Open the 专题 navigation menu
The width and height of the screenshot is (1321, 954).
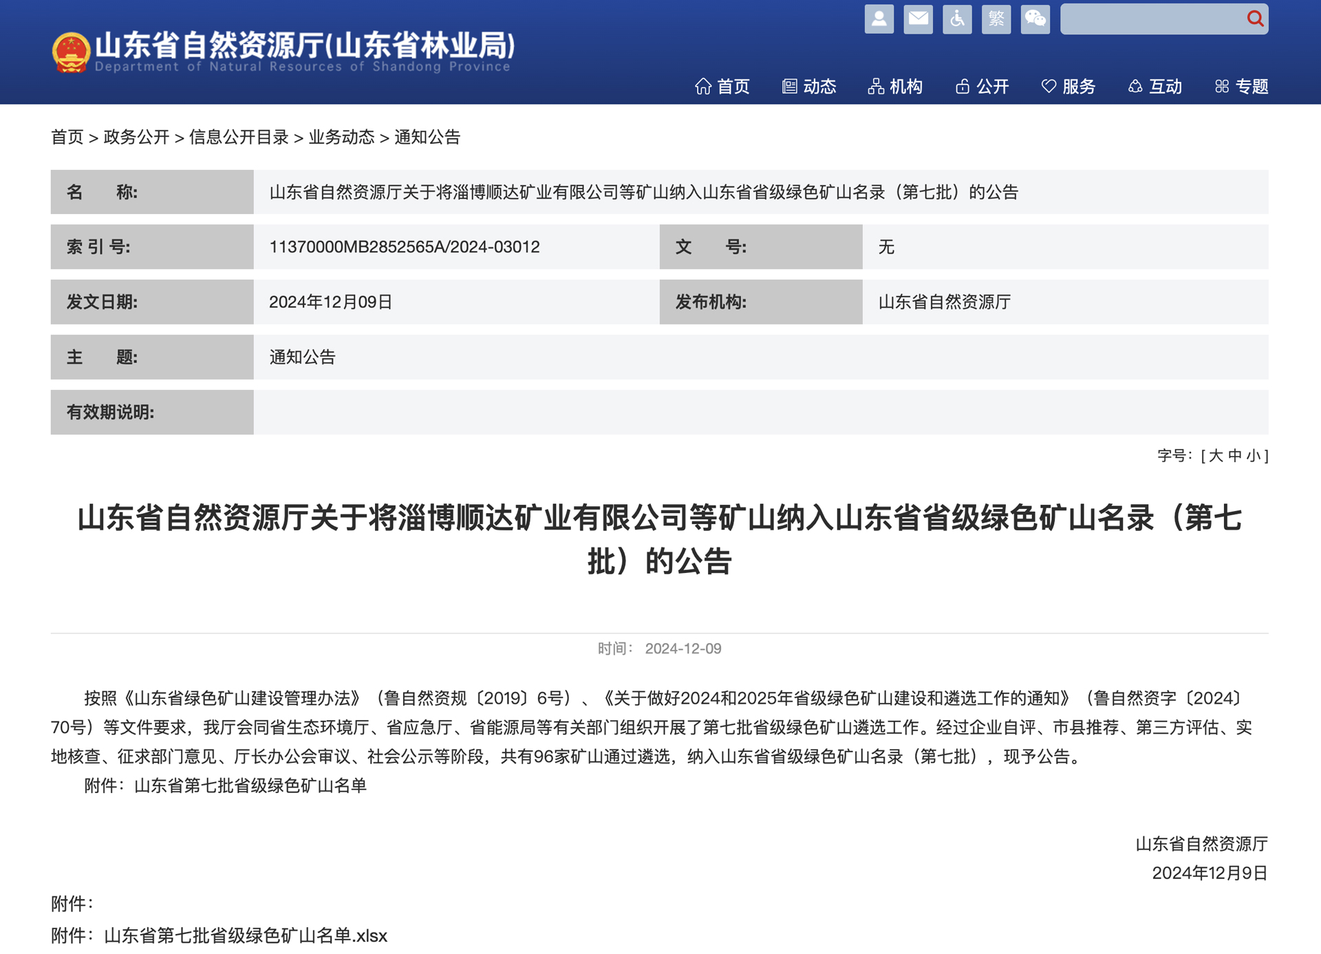1242,87
